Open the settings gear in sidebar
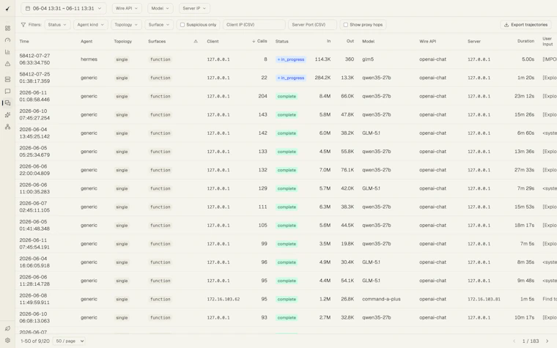Screen dimensions: 557x348 pyautogui.click(x=7, y=340)
